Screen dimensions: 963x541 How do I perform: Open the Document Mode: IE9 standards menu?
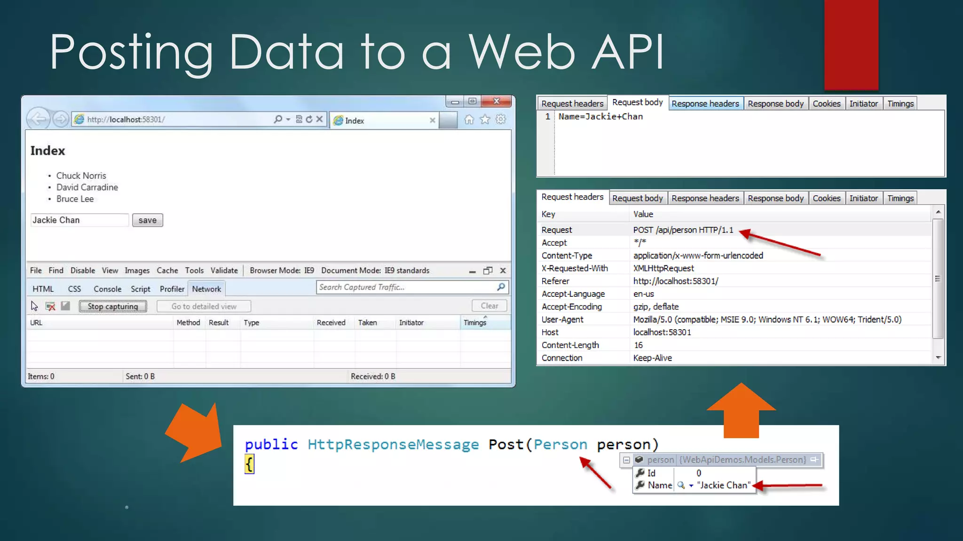(x=375, y=270)
